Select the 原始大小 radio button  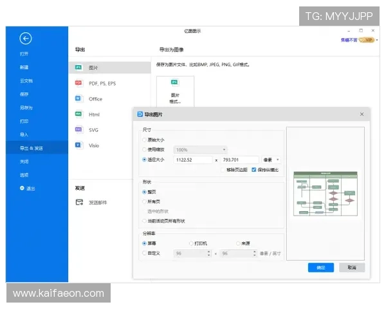pos(144,140)
